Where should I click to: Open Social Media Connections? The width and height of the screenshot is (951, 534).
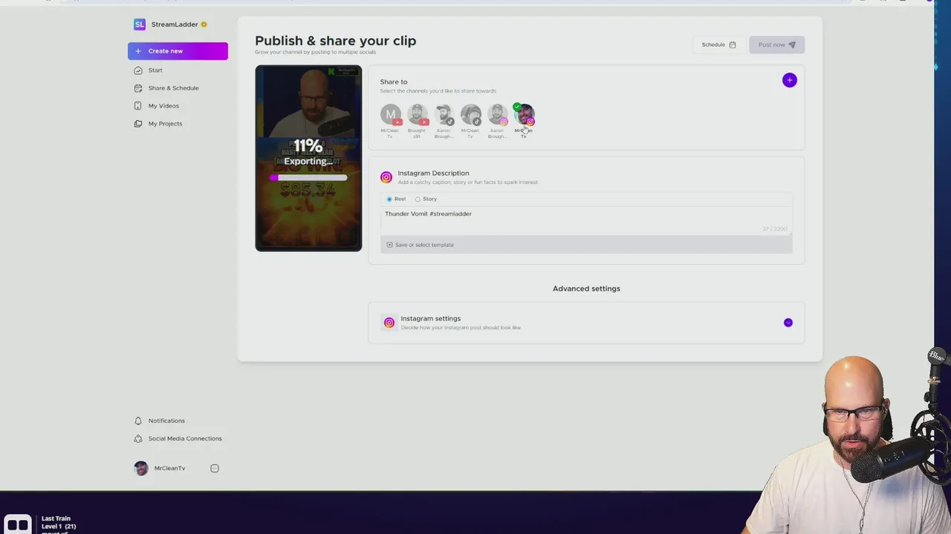[x=185, y=438]
